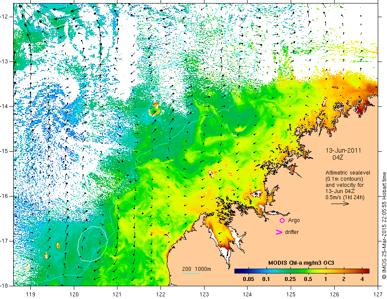Screen dimensions: 387x299
Task: Click the longitude axis label '126'
Action: (x=334, y=294)
